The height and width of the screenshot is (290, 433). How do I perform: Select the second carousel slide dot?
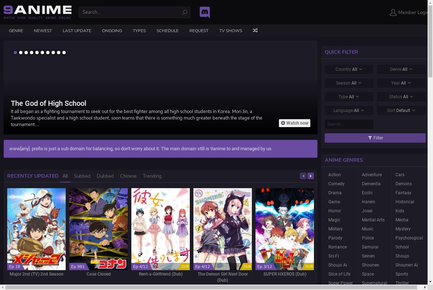pyautogui.click(x=21, y=53)
